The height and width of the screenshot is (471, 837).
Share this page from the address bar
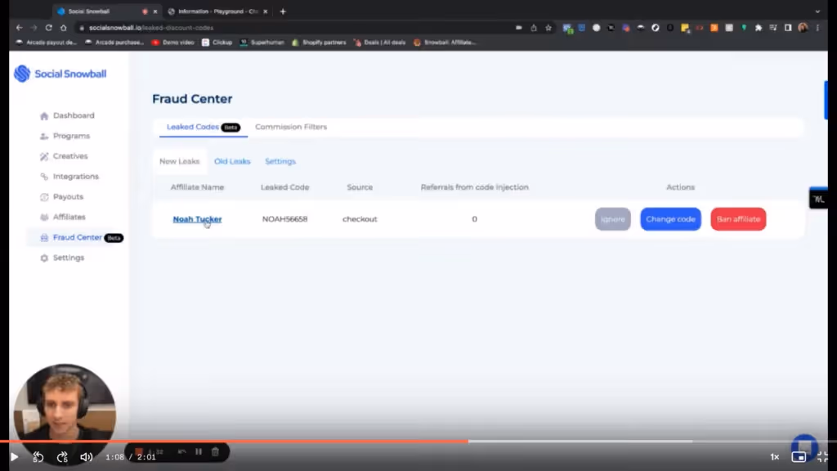[533, 28]
